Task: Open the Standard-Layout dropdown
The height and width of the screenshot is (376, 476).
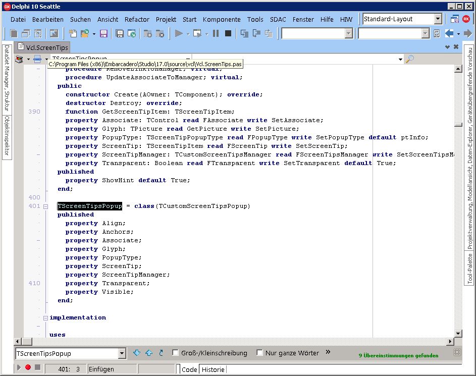Action: tap(438, 19)
